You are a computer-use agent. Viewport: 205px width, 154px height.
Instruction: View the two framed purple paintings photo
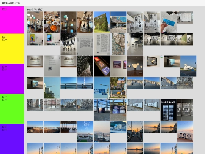tap(118, 66)
